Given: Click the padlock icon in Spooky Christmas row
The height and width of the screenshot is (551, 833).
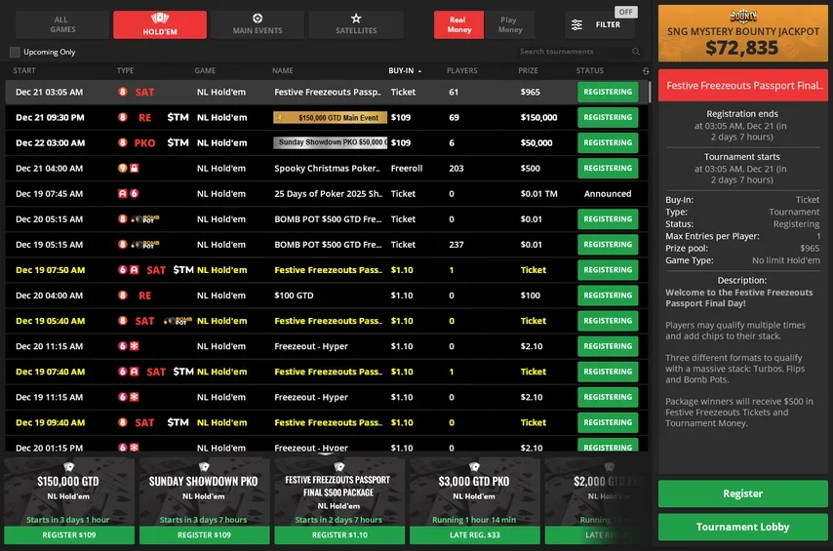Looking at the screenshot, I should 134,169.
